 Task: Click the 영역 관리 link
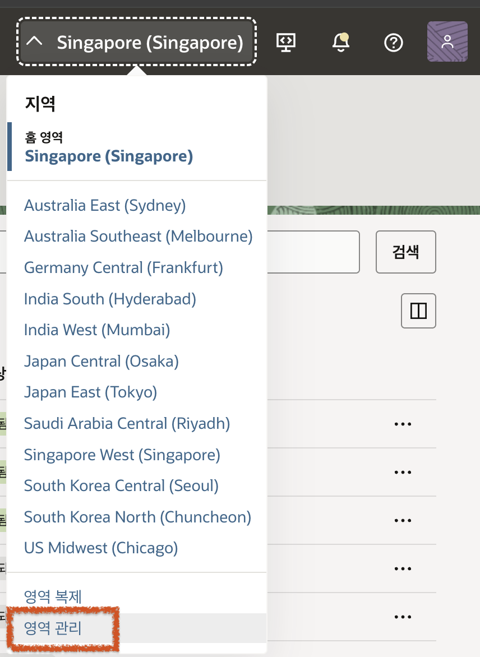tap(53, 628)
